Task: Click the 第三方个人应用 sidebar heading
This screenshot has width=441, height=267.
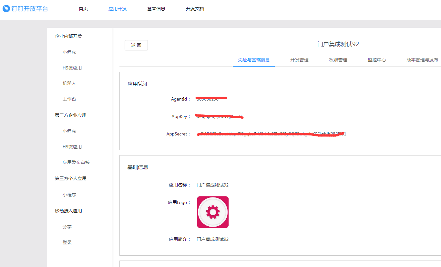Action: [x=71, y=178]
